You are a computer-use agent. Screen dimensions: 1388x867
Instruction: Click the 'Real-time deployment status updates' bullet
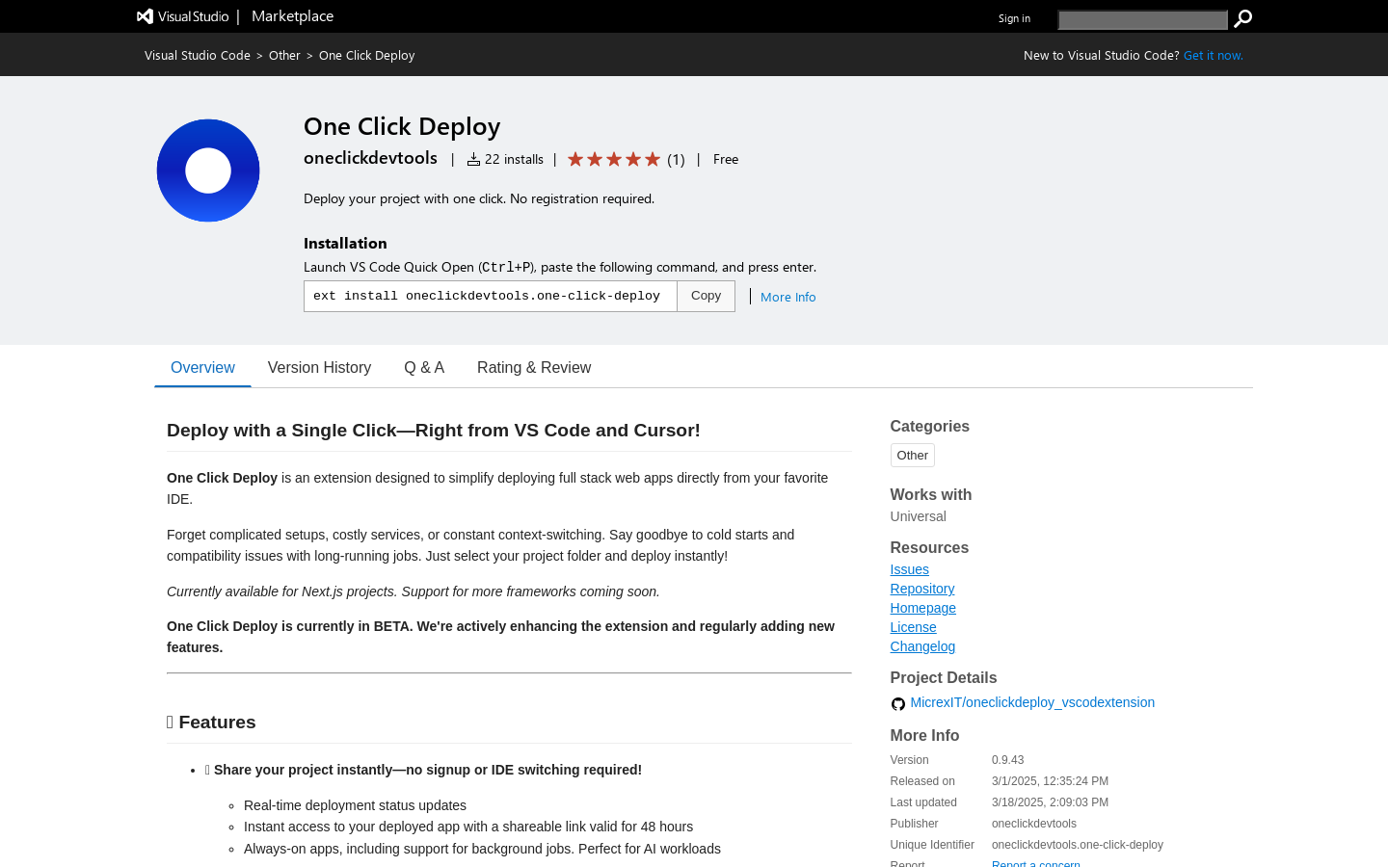pos(355,805)
